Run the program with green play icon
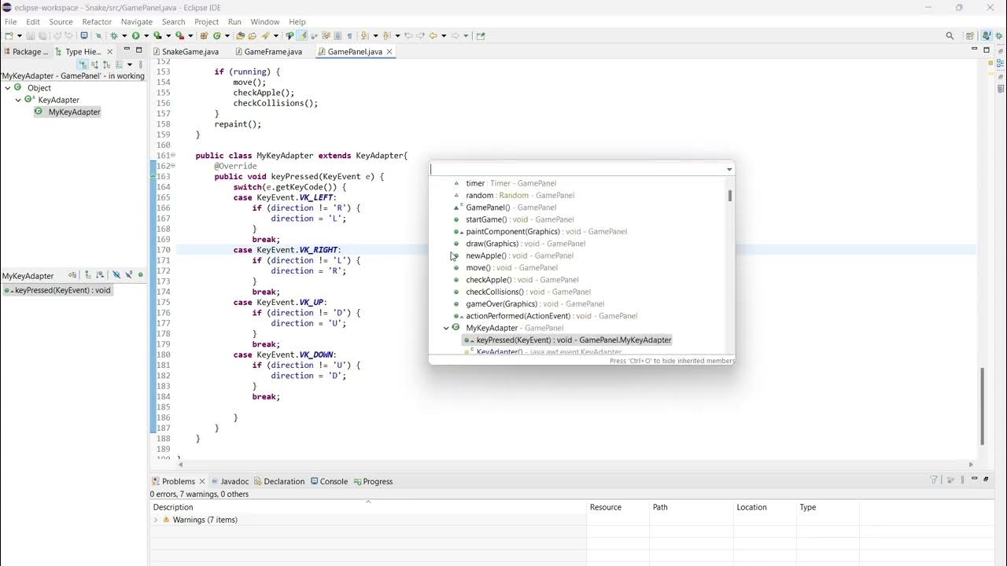The width and height of the screenshot is (1007, 566). [x=136, y=35]
